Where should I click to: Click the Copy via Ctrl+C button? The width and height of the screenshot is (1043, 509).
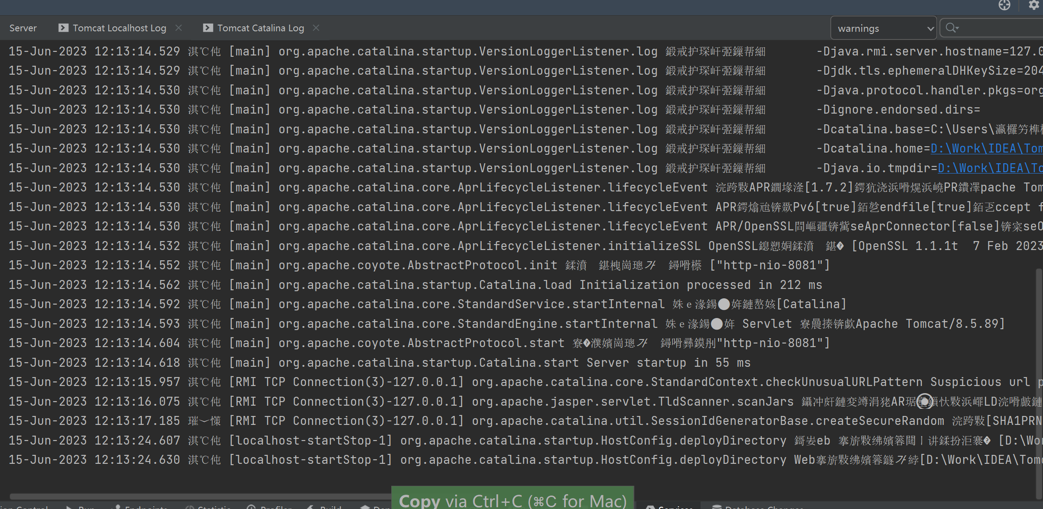[x=513, y=500]
